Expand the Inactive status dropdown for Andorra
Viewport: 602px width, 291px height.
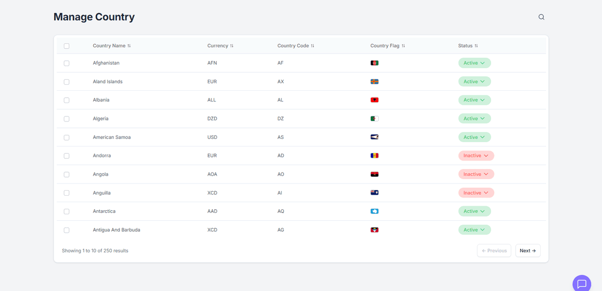[x=476, y=156]
